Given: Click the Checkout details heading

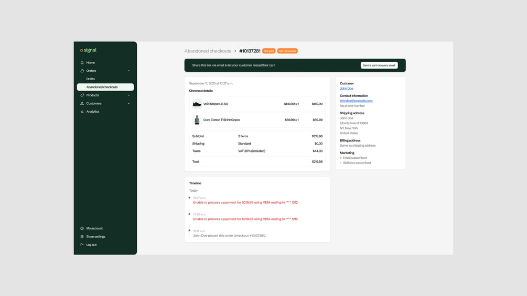Looking at the screenshot, I should point(201,91).
